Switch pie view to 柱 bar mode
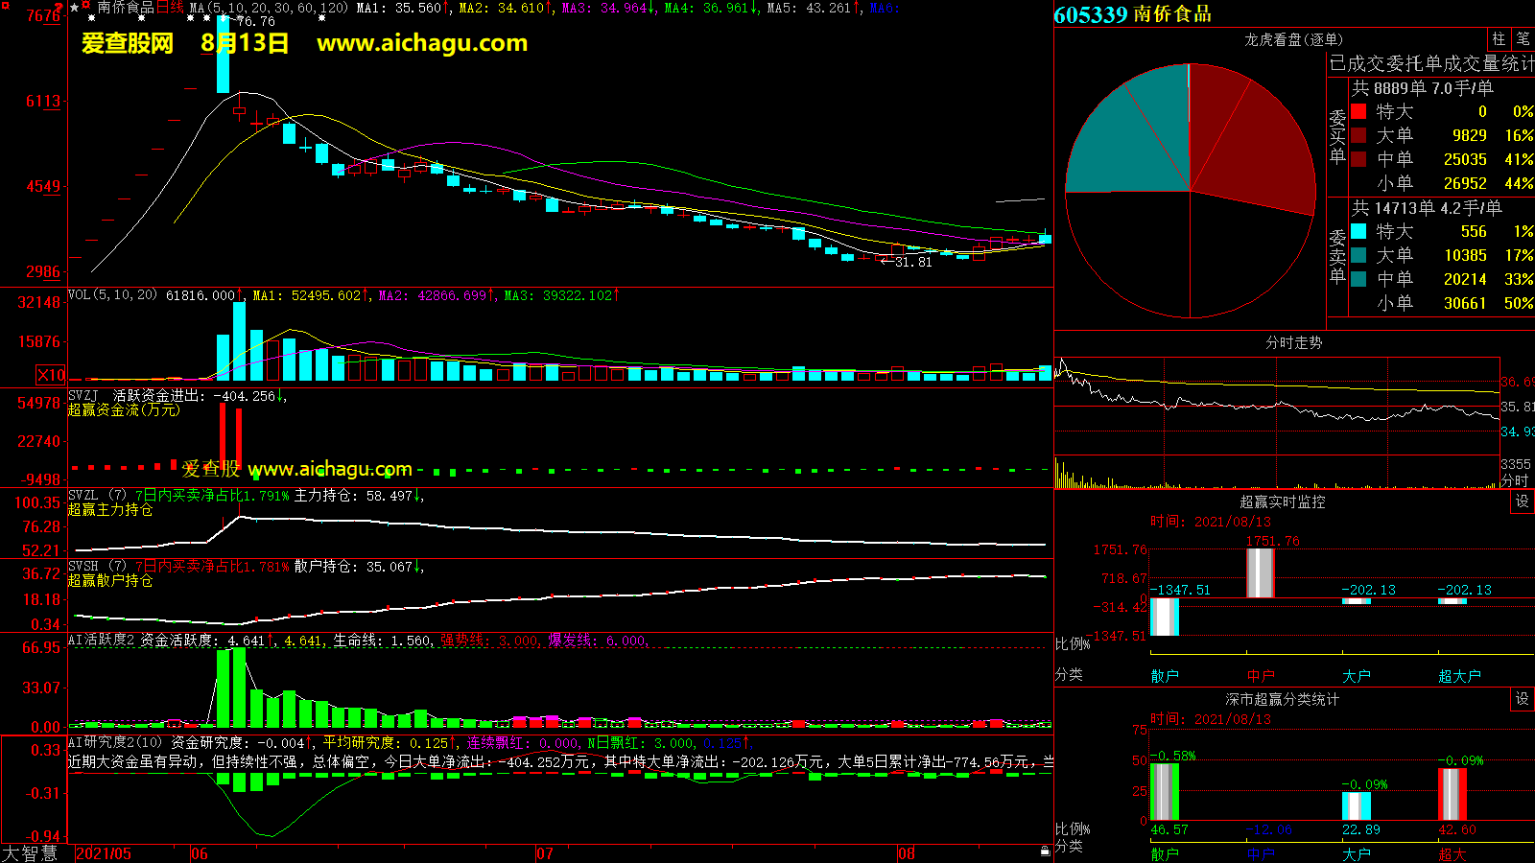This screenshot has height=863, width=1535. pyautogui.click(x=1499, y=39)
